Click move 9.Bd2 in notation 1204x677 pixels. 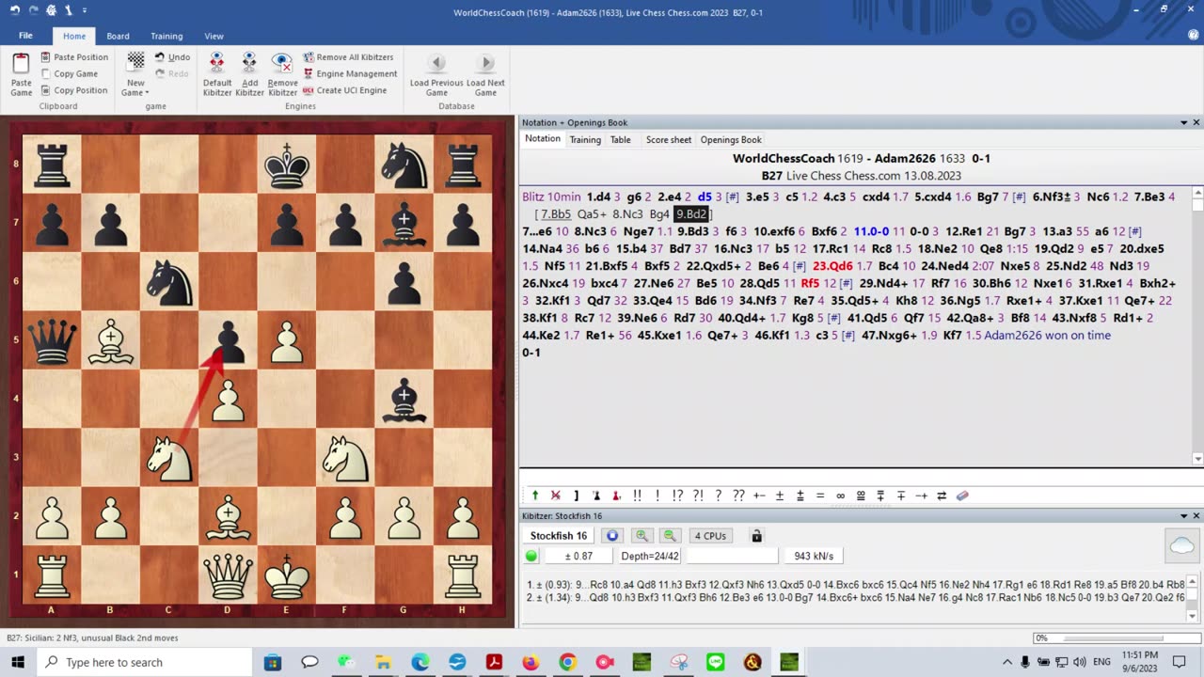point(690,214)
